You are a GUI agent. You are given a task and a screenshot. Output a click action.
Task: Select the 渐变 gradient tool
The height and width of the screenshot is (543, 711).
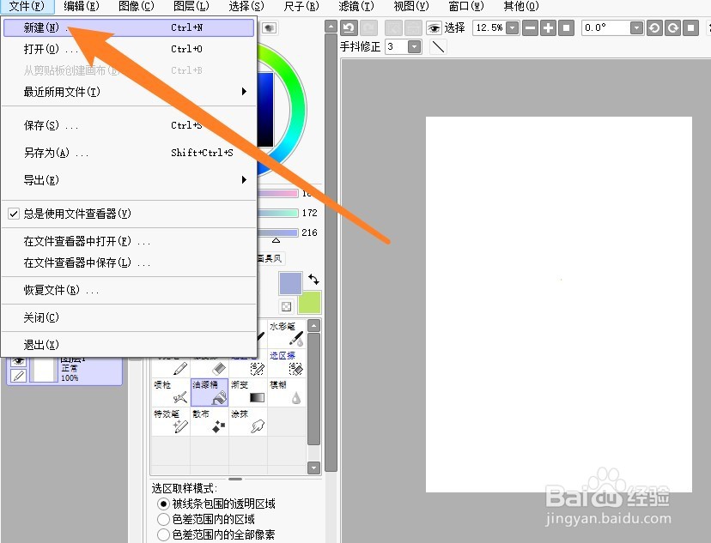(248, 392)
